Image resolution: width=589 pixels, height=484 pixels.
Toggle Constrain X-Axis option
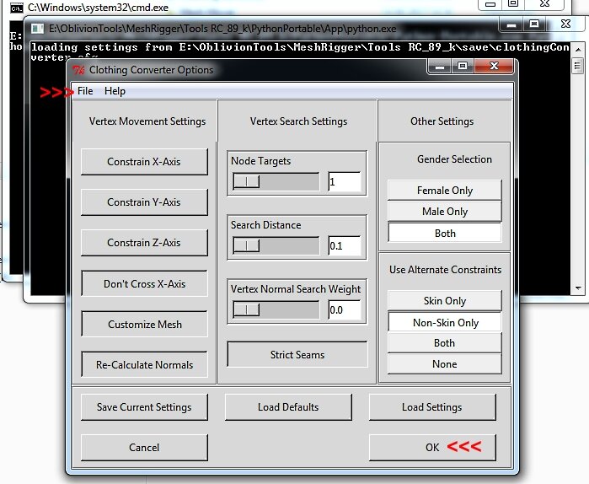coord(144,162)
